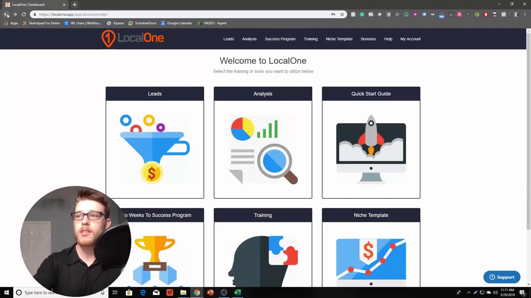531x298 pixels.
Task: Open Microsoft Store from taskbar
Action: pyautogui.click(x=129, y=293)
